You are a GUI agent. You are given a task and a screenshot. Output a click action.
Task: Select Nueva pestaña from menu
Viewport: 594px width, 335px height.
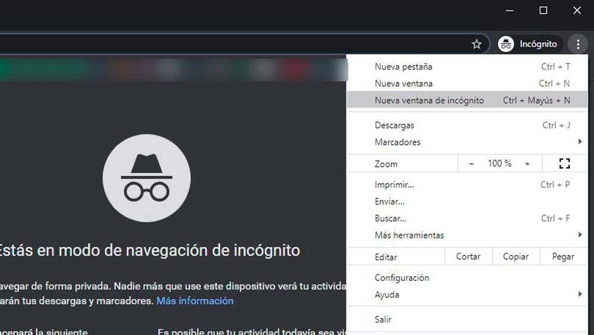[x=403, y=67]
